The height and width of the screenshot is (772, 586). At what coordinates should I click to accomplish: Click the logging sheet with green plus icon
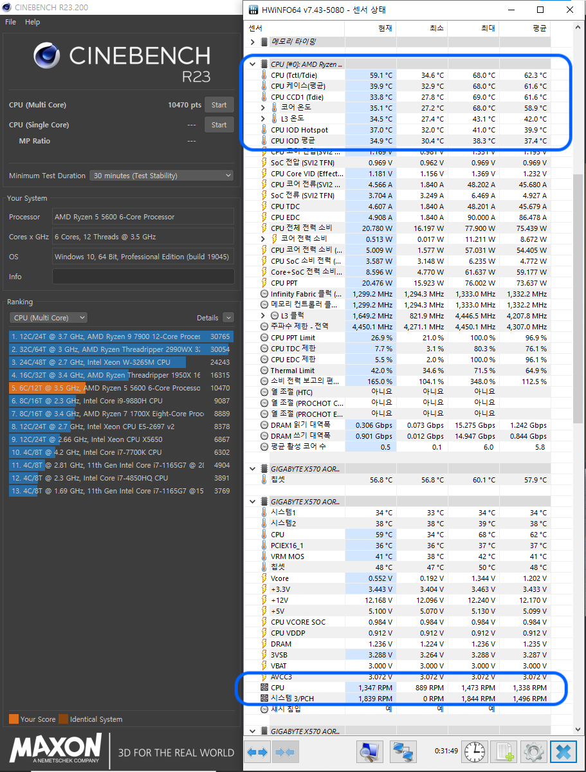[504, 751]
